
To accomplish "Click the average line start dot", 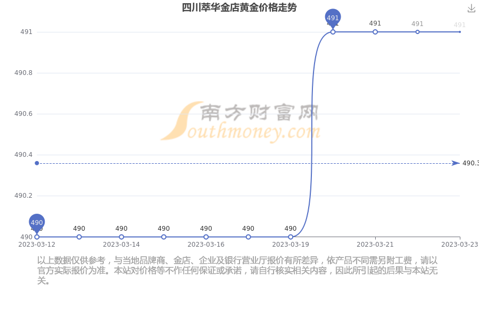I will click(x=37, y=163).
